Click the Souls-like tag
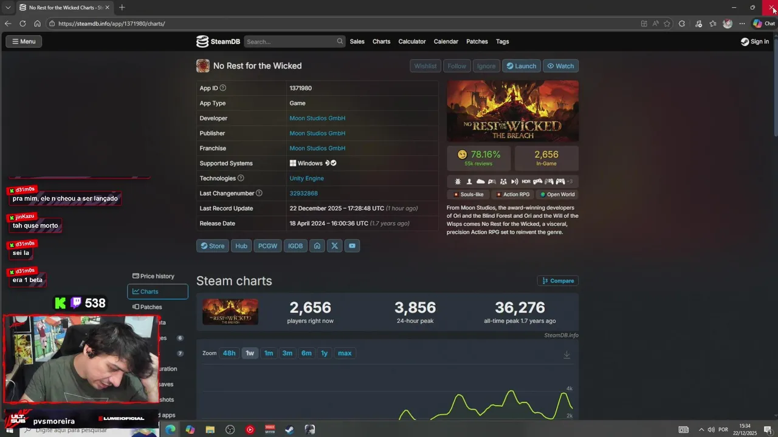 click(468, 194)
